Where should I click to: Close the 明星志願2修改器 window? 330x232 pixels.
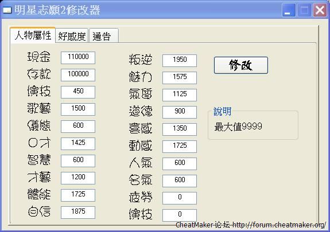(x=320, y=10)
